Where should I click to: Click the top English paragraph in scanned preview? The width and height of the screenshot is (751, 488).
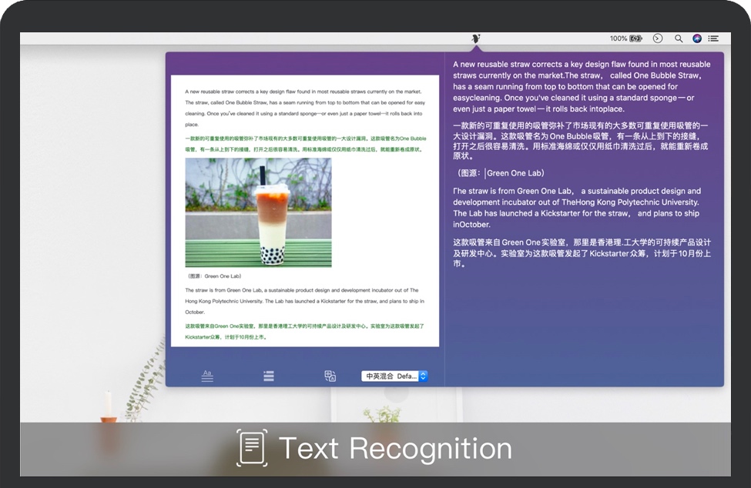pos(304,108)
